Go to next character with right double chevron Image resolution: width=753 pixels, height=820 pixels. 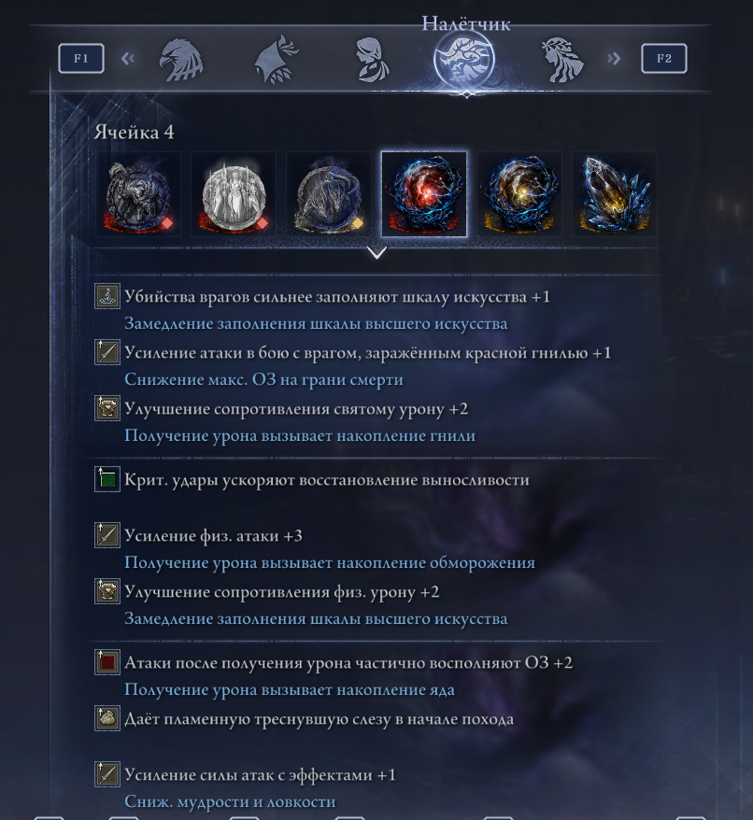pyautogui.click(x=614, y=58)
